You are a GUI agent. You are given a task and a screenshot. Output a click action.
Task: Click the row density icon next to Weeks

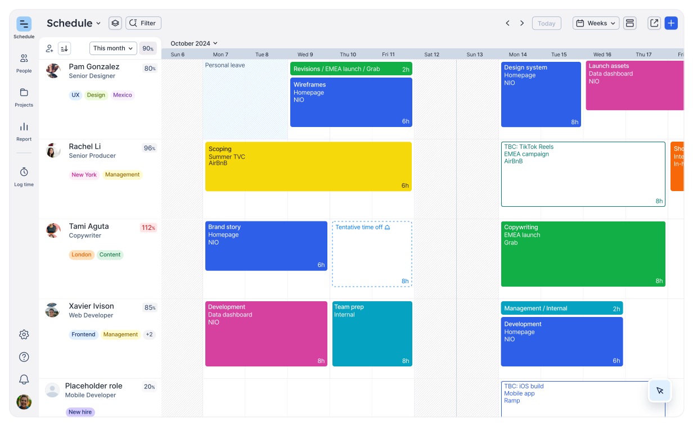[x=629, y=22]
